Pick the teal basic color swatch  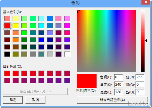33,33
